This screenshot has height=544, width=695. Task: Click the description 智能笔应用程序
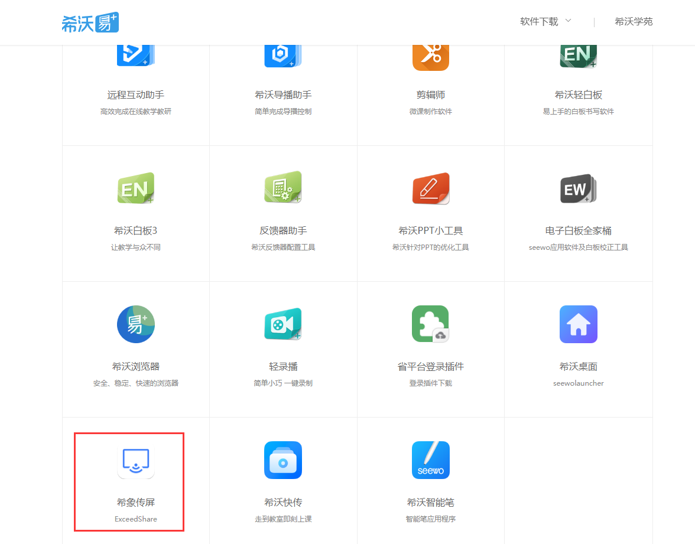(430, 519)
